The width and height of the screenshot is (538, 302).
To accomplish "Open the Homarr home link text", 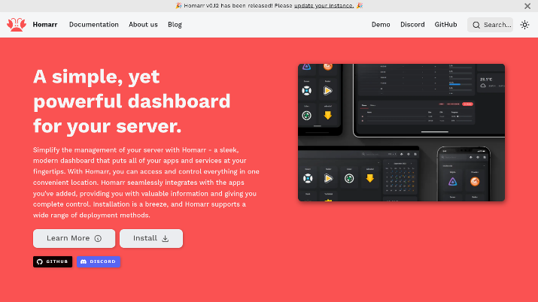I will pyautogui.click(x=45, y=25).
